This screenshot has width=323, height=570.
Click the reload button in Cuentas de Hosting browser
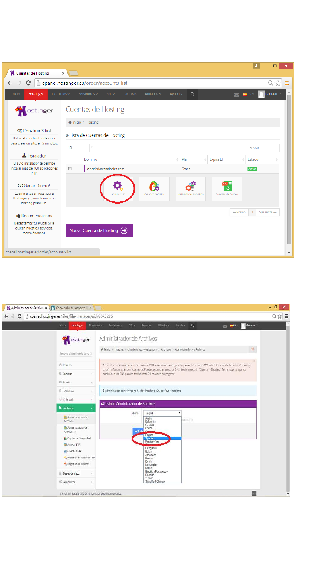tap(28, 83)
